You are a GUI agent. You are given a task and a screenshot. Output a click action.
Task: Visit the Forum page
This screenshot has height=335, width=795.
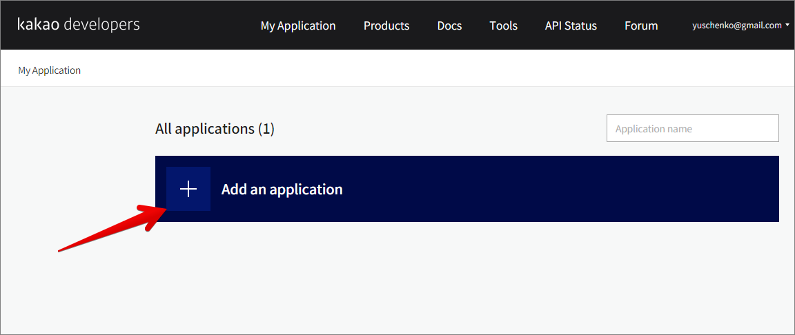(x=640, y=26)
